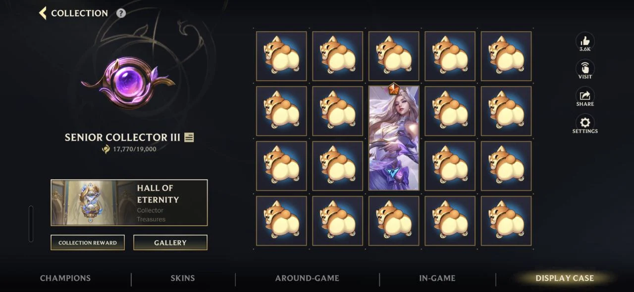Select the Display Case tab
634x292 pixels.
pos(565,278)
